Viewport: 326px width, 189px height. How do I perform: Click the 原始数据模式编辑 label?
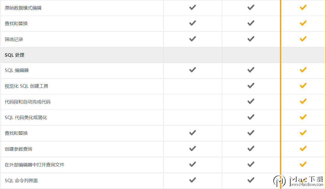tap(23, 8)
